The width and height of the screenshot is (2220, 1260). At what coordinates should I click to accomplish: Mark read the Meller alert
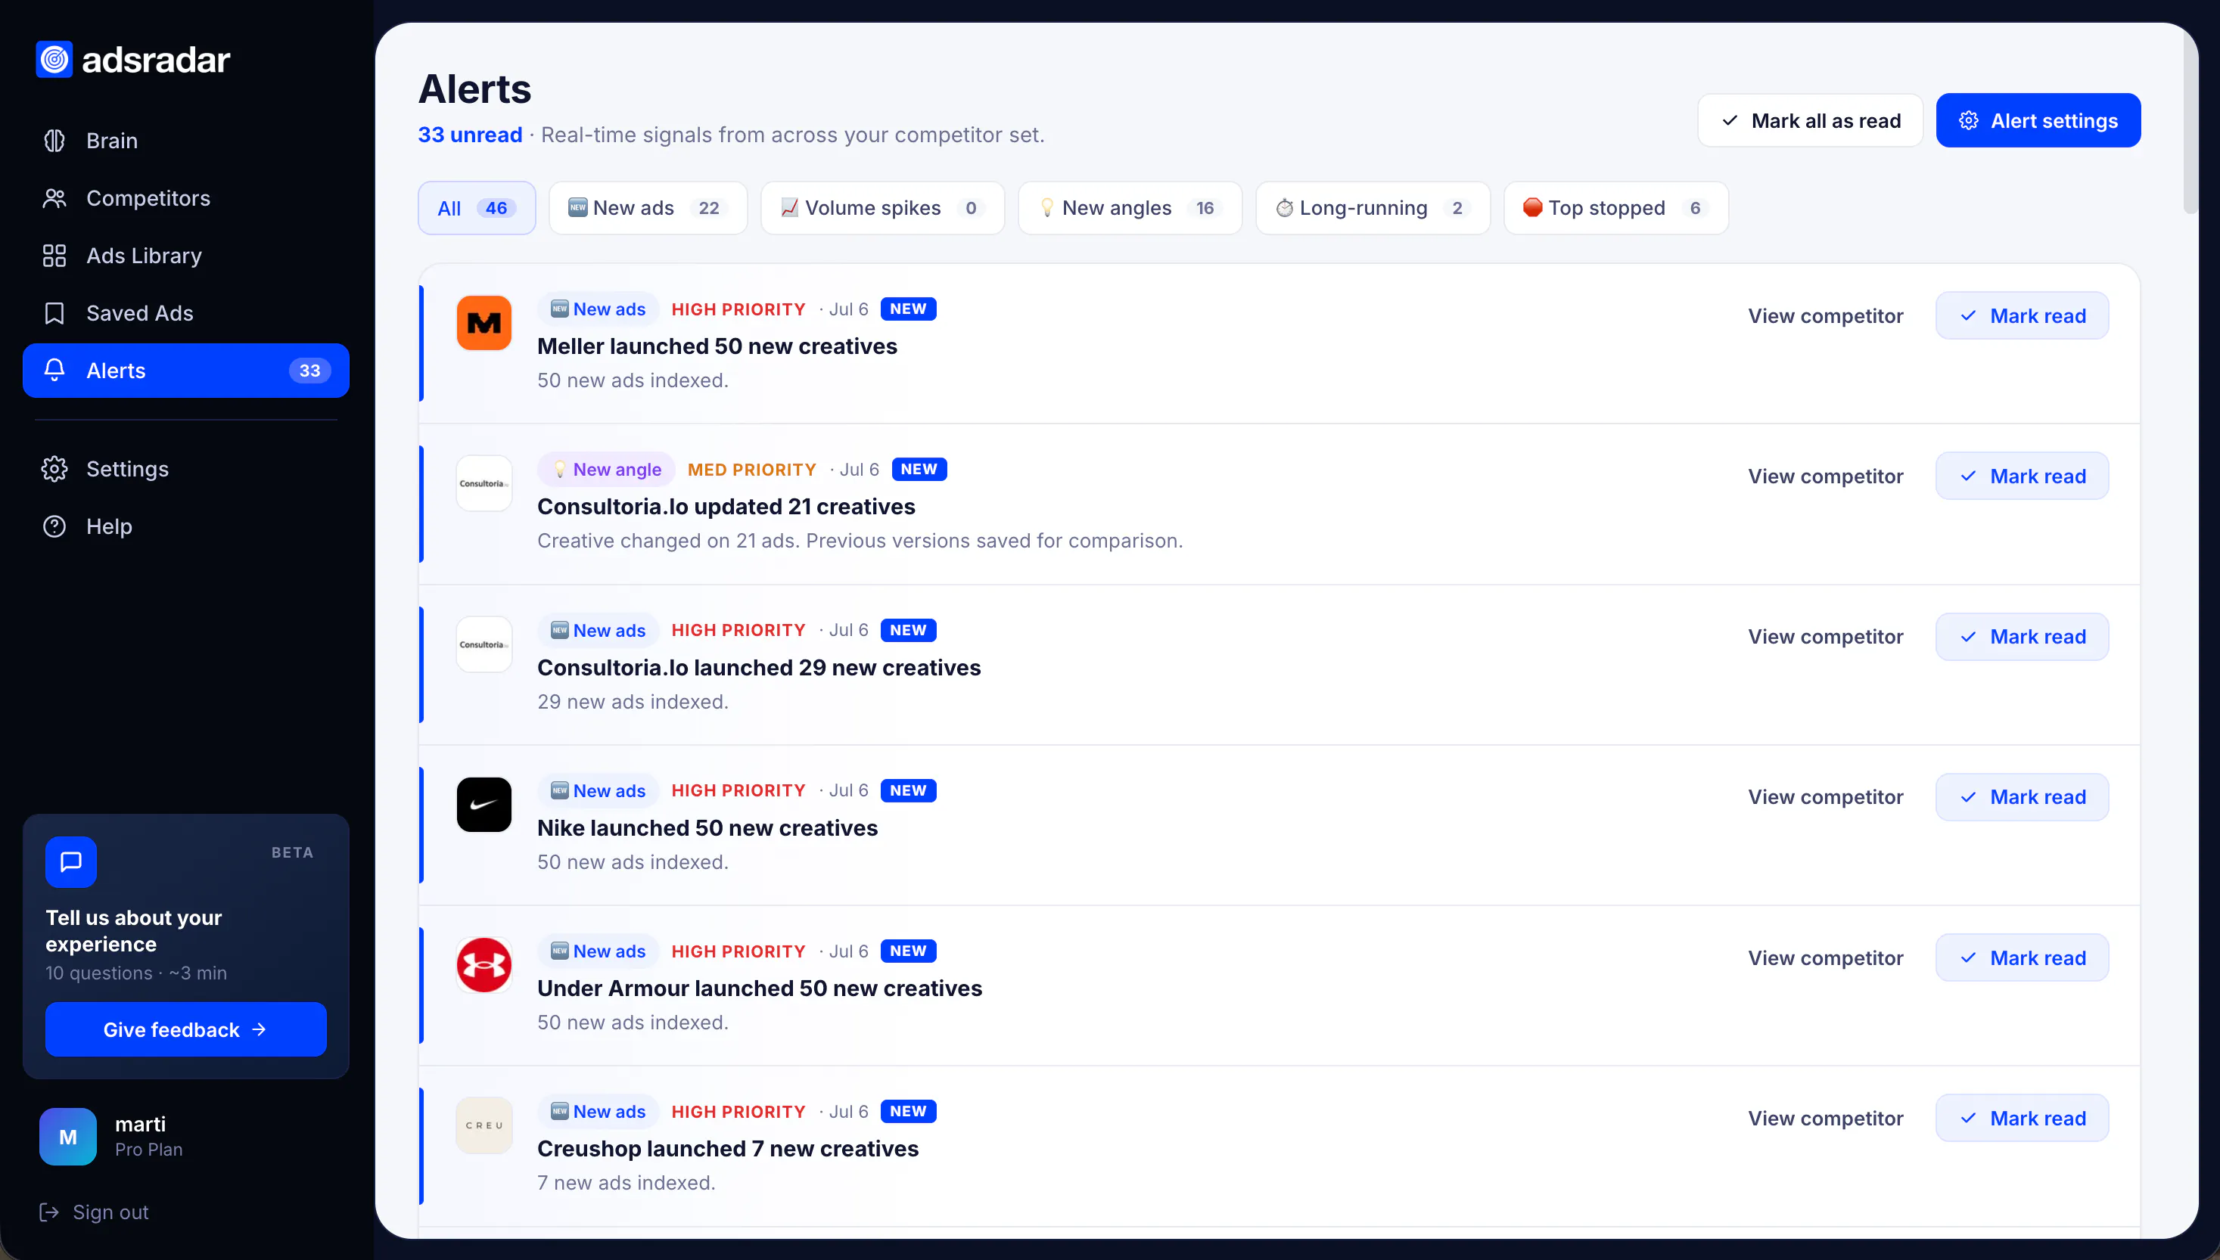(x=2022, y=316)
